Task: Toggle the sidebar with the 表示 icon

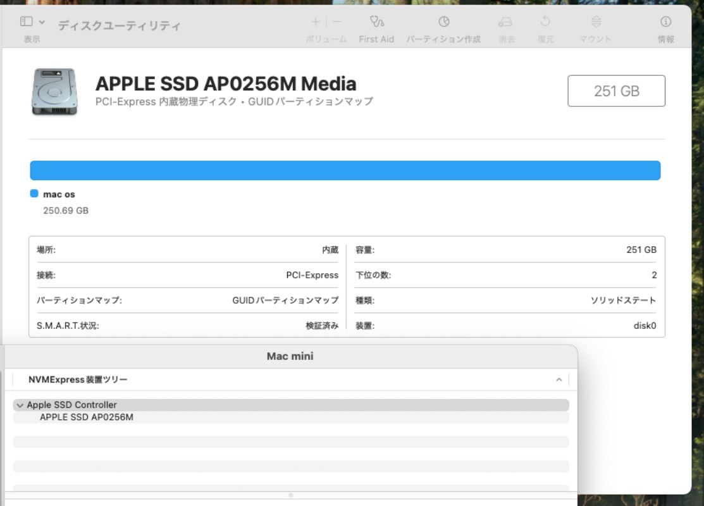Action: point(27,22)
